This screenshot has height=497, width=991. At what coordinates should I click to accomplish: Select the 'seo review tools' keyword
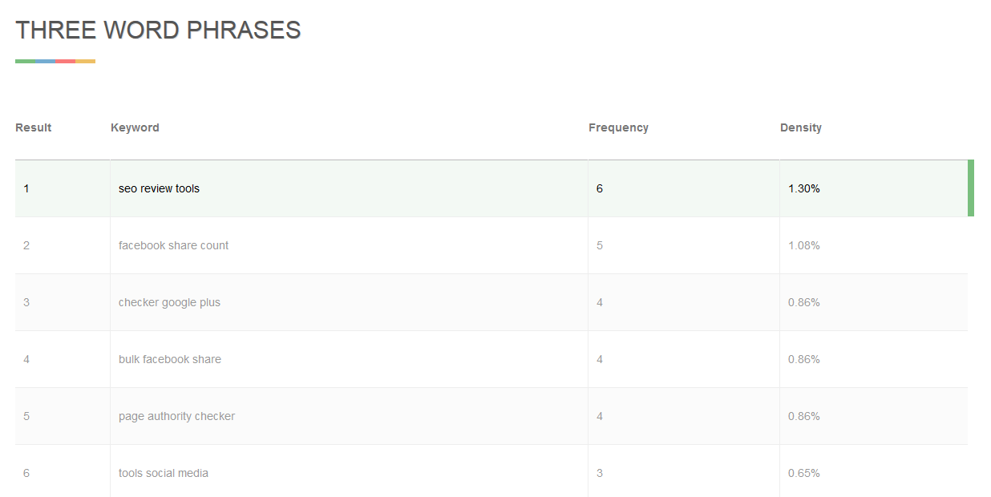(x=159, y=188)
